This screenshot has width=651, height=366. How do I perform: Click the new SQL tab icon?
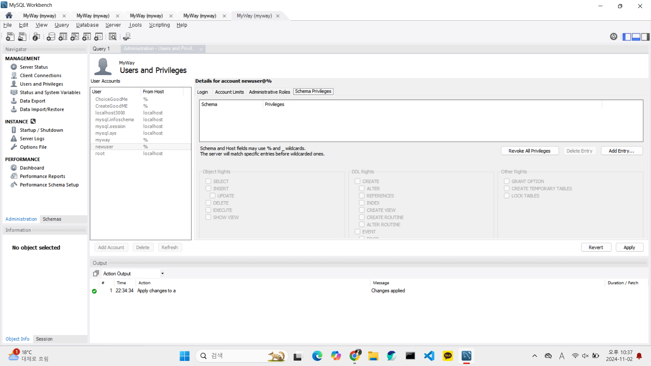click(x=10, y=37)
